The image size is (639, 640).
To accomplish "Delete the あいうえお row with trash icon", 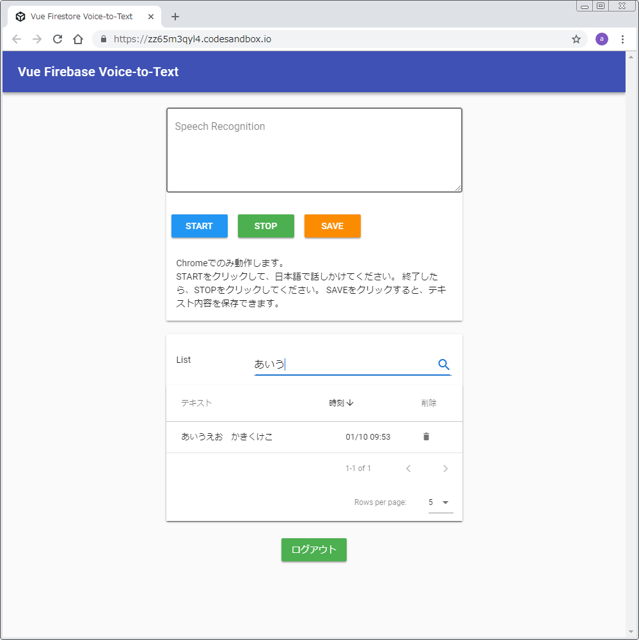I will click(426, 436).
